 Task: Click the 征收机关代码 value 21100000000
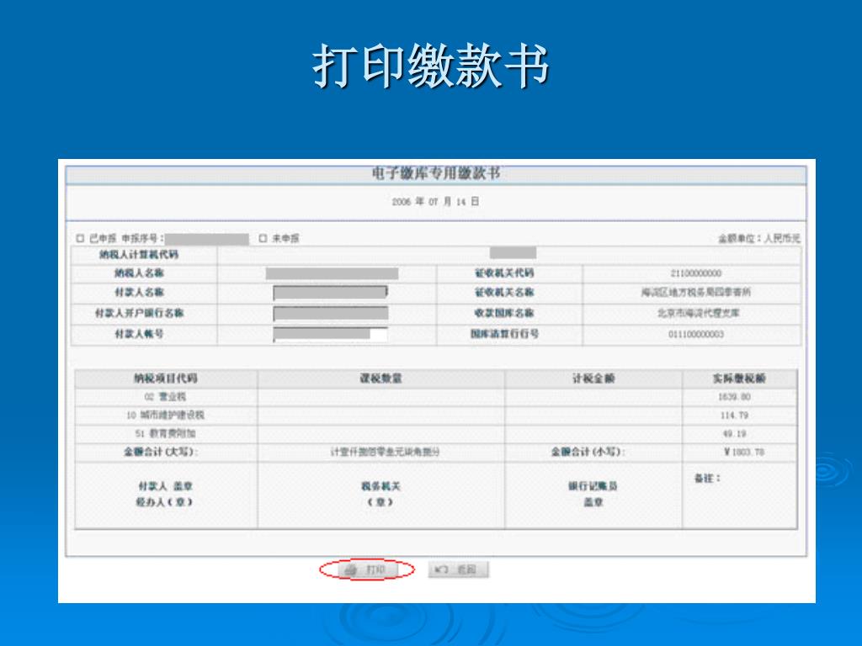pos(696,273)
